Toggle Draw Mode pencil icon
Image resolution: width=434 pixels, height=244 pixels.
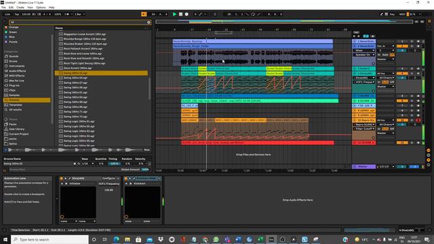[x=381, y=14]
